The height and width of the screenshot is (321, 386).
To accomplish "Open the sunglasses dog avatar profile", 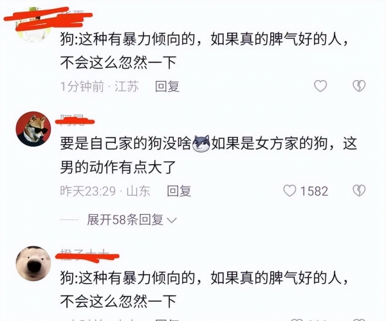I will pyautogui.click(x=33, y=129).
